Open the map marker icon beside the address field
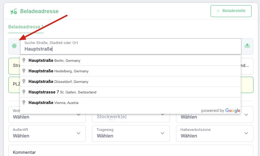 pyautogui.click(x=247, y=46)
